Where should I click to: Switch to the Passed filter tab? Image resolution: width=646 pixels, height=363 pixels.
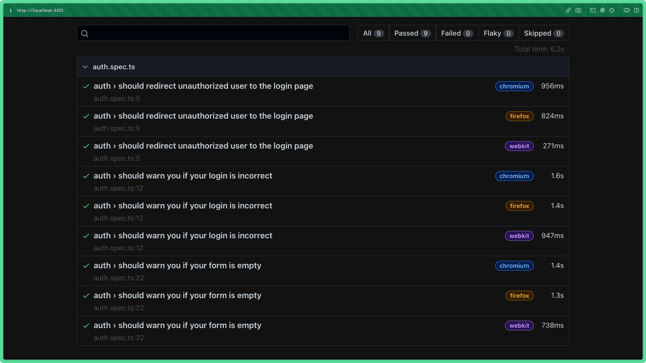(412, 33)
